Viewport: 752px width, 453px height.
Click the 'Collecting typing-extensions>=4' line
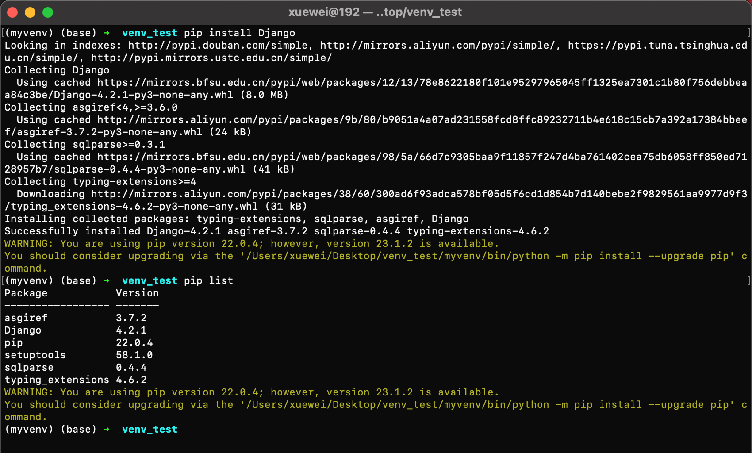(x=100, y=182)
